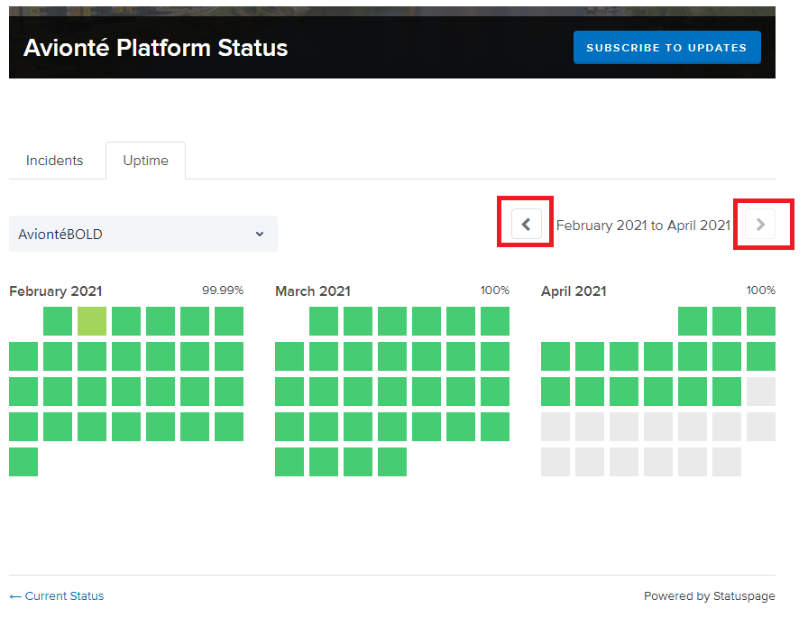Viewport: 808px width, 618px height.
Task: Click the first green day square of April 2021
Action: coord(693,321)
